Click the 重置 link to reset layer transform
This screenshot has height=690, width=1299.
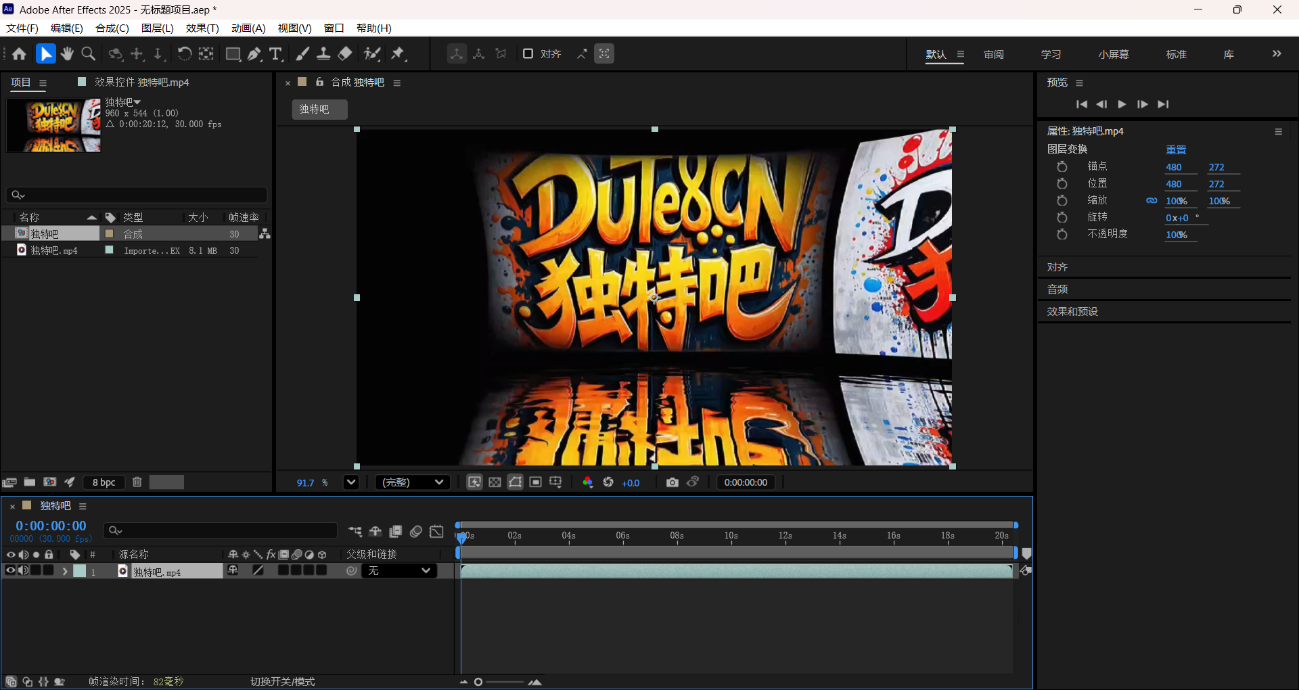click(x=1176, y=149)
